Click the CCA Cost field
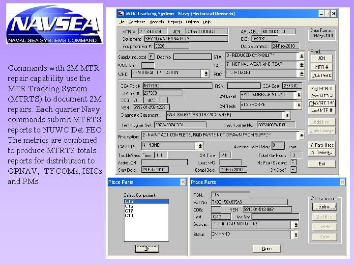Image resolution: width=354 pixels, height=265 pixels. pyautogui.click(x=292, y=86)
